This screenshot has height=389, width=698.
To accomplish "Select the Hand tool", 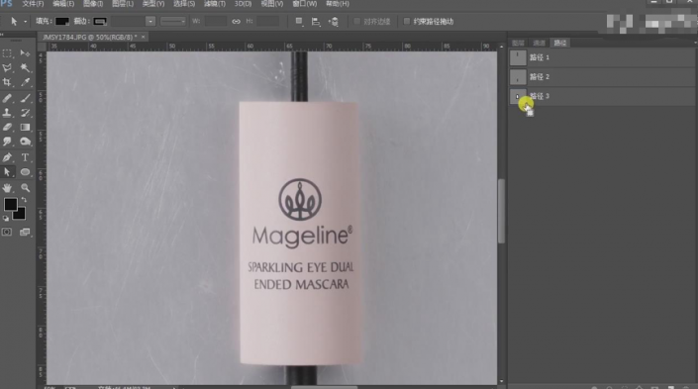I will [7, 187].
